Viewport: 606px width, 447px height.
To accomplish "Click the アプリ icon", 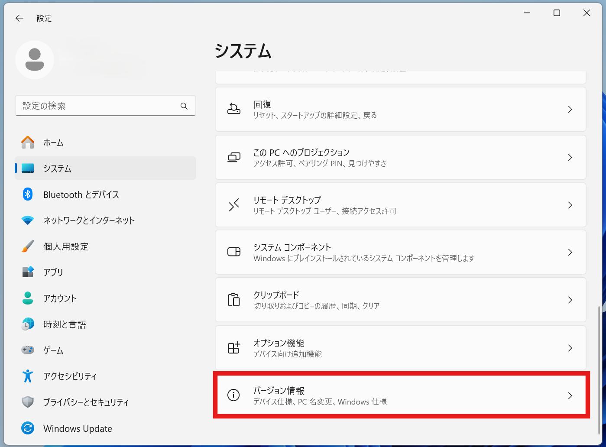I will coord(28,272).
